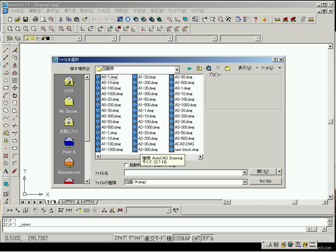
Task: Select the Erase tool in modify toolbar
Action: 15,50
